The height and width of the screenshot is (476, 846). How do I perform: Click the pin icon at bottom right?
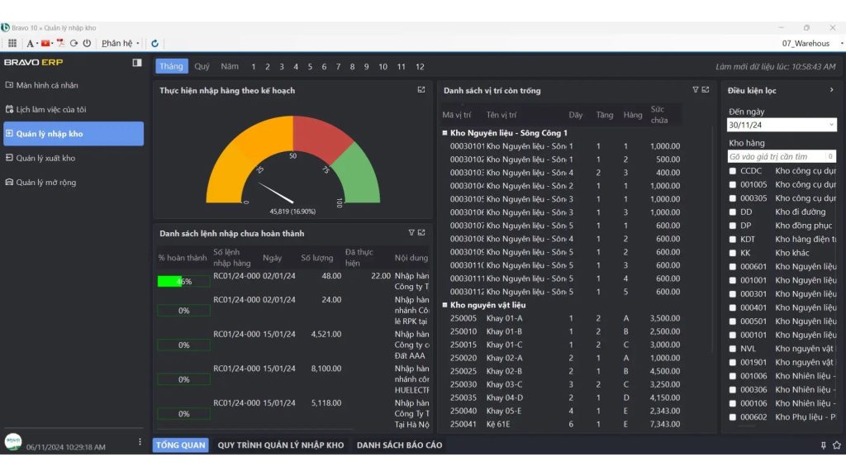click(x=824, y=445)
